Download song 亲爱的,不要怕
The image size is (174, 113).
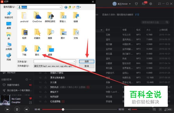[x=46, y=73]
